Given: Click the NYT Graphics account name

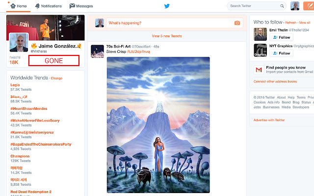Looking at the screenshot, I should (x=281, y=46).
